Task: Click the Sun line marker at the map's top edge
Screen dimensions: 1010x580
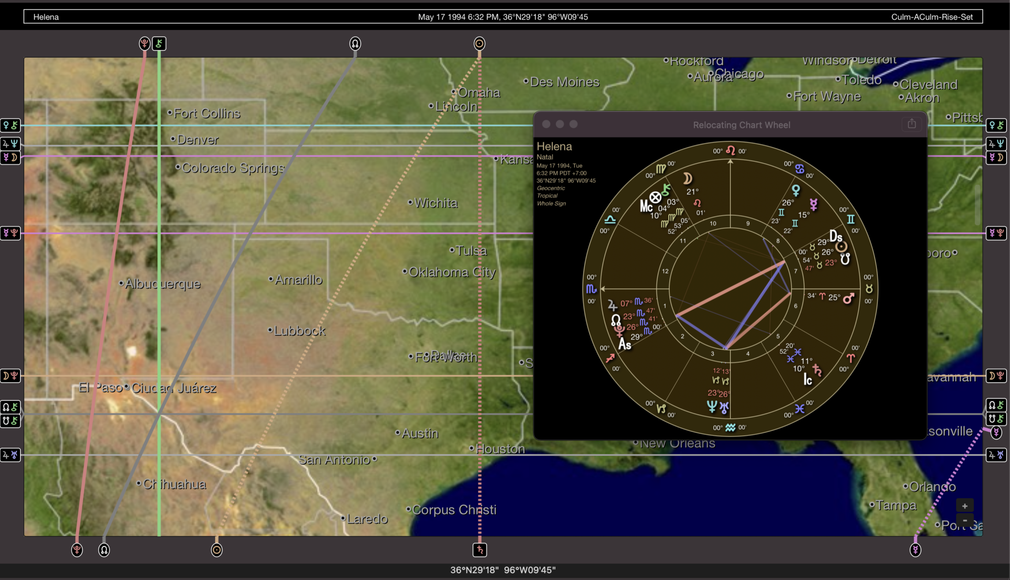Action: click(x=479, y=43)
